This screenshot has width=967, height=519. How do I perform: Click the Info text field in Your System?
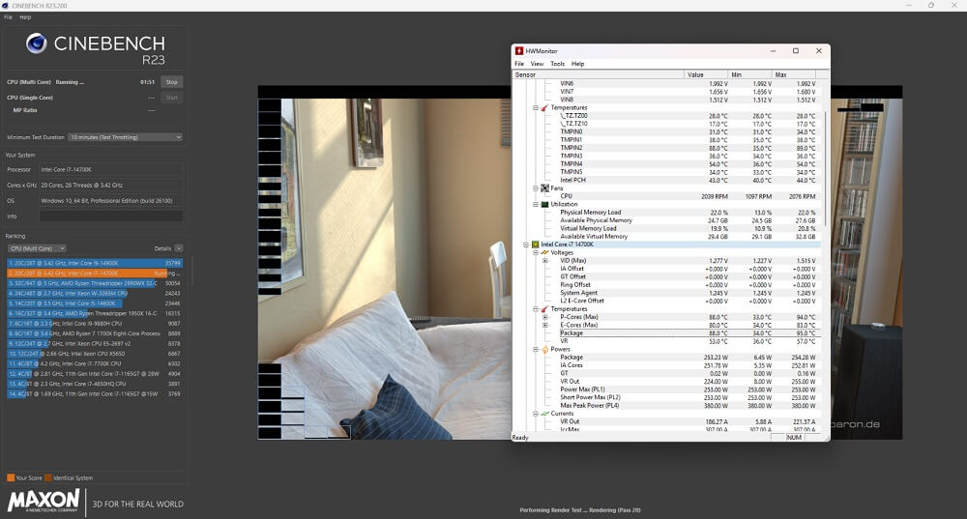(110, 216)
